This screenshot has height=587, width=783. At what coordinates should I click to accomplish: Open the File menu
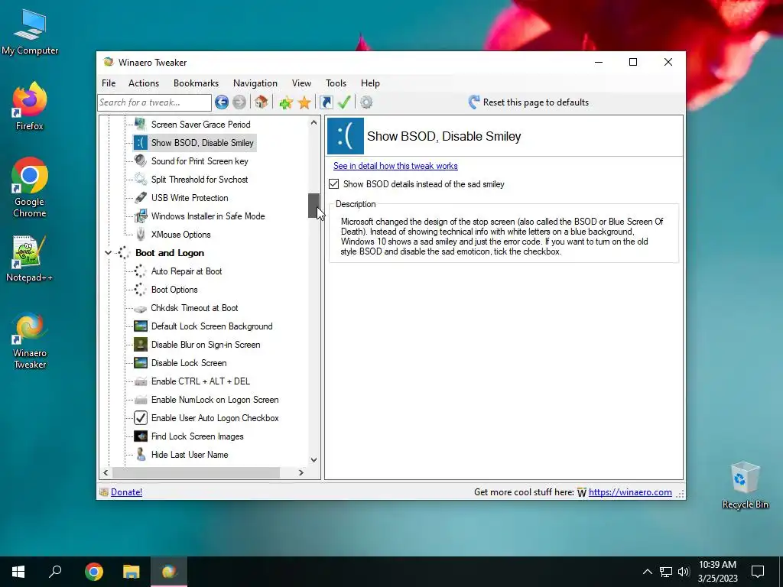pos(109,83)
